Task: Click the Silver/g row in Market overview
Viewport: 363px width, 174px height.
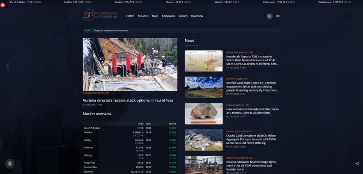Action: pos(130,157)
